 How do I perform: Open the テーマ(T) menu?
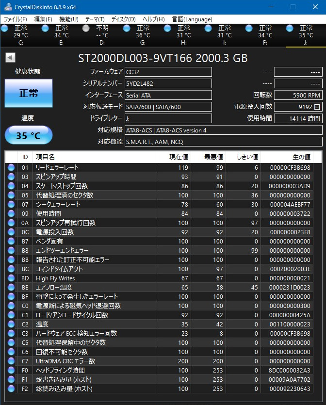(x=95, y=19)
